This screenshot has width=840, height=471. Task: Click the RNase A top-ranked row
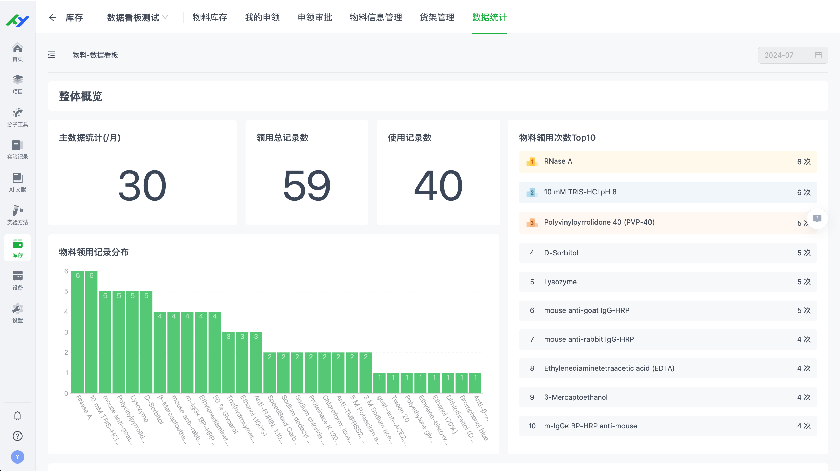coord(668,162)
